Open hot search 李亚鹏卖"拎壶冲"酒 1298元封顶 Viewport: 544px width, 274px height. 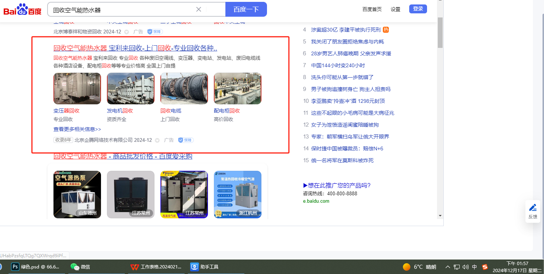(x=348, y=101)
